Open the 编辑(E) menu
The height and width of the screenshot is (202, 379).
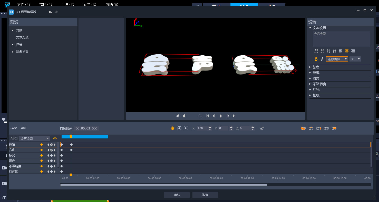[46, 5]
